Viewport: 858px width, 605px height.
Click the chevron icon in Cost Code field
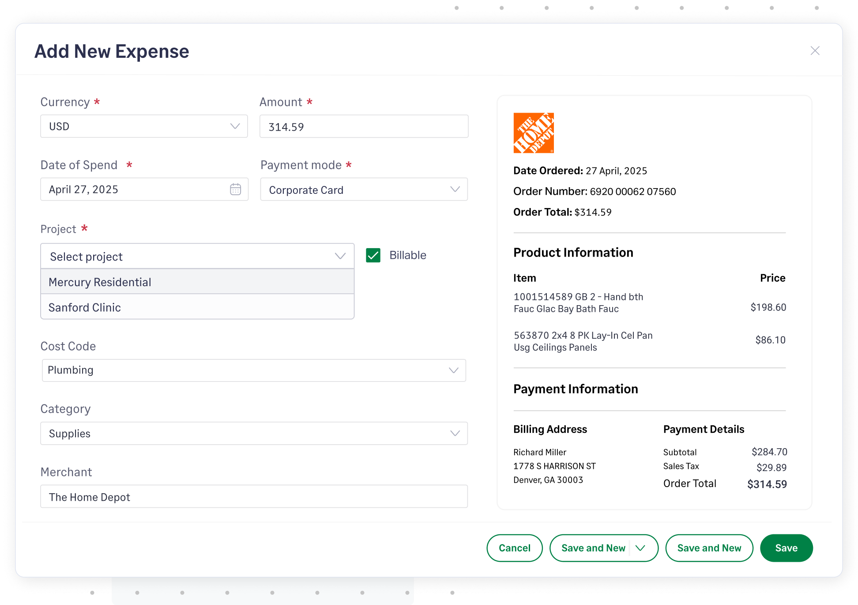[453, 370]
